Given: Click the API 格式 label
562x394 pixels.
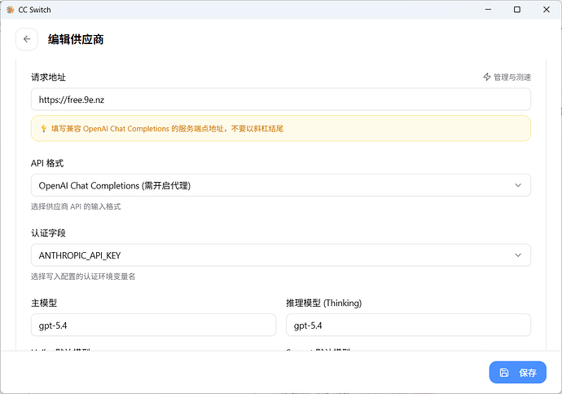Looking at the screenshot, I should [47, 163].
